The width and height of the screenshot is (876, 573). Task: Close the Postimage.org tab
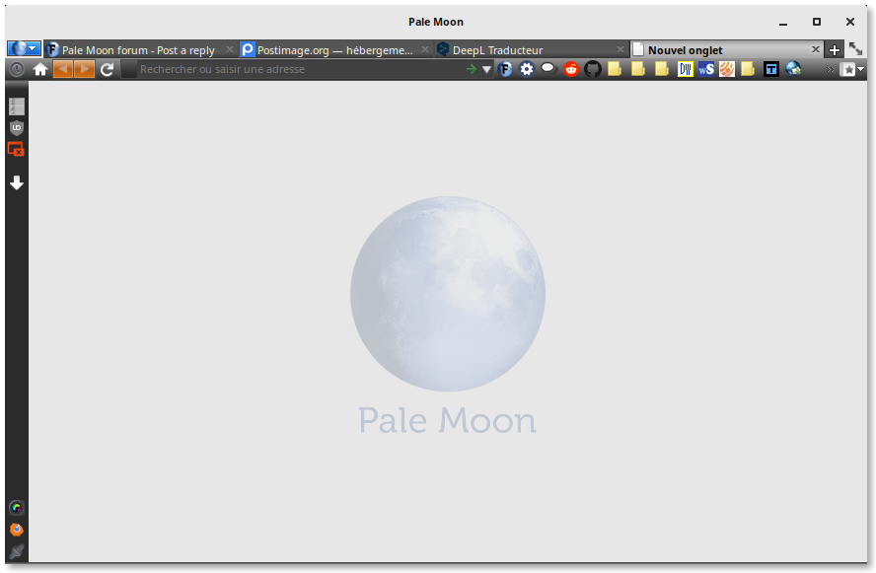tap(424, 49)
